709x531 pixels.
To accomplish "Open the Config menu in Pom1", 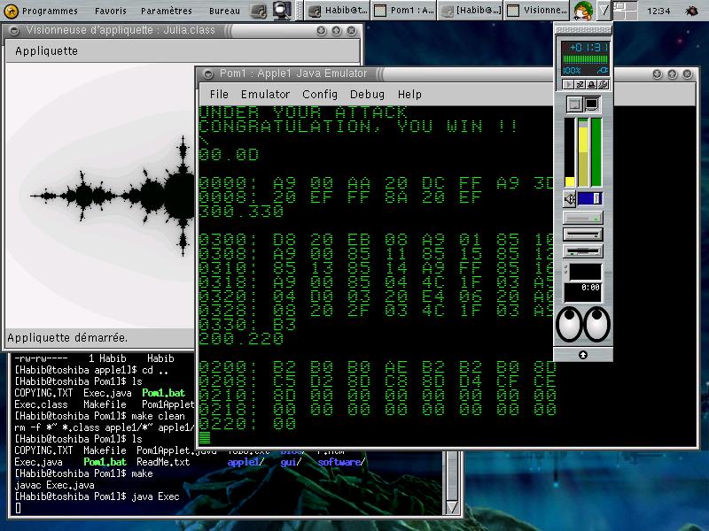I will [319, 94].
